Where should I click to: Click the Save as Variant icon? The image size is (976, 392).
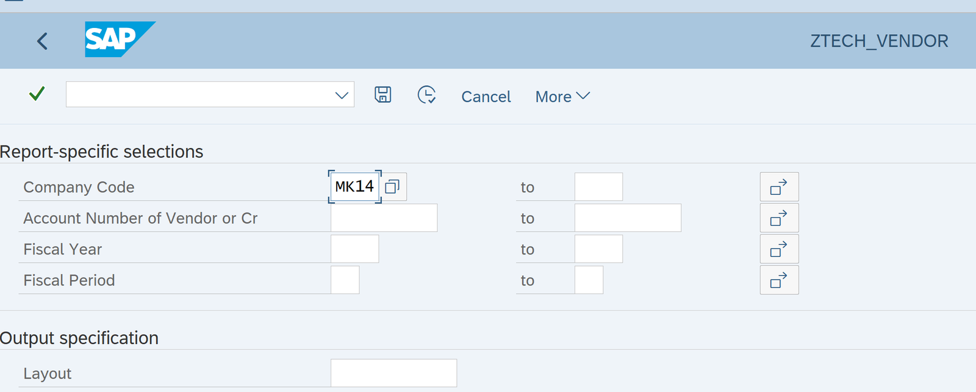pos(382,95)
